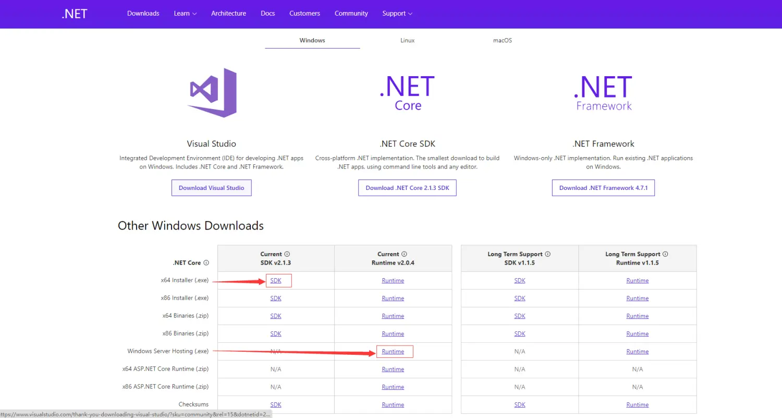Click the .NET Core logo image
782x418 pixels.
coord(407,93)
